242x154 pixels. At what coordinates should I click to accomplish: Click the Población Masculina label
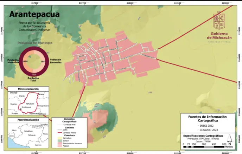point(13,61)
